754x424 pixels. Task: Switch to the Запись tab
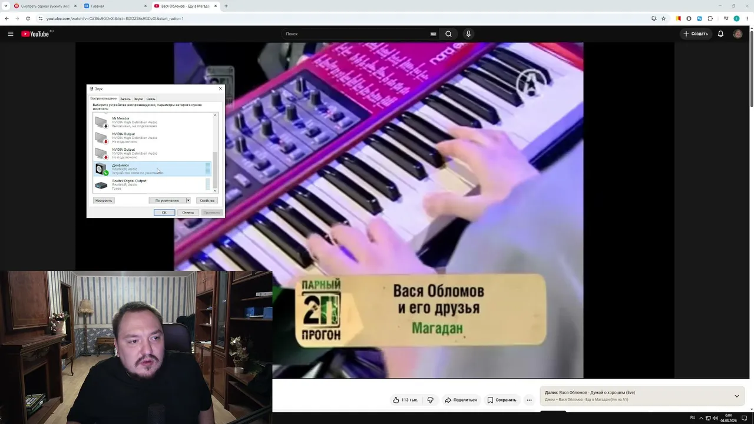point(125,99)
